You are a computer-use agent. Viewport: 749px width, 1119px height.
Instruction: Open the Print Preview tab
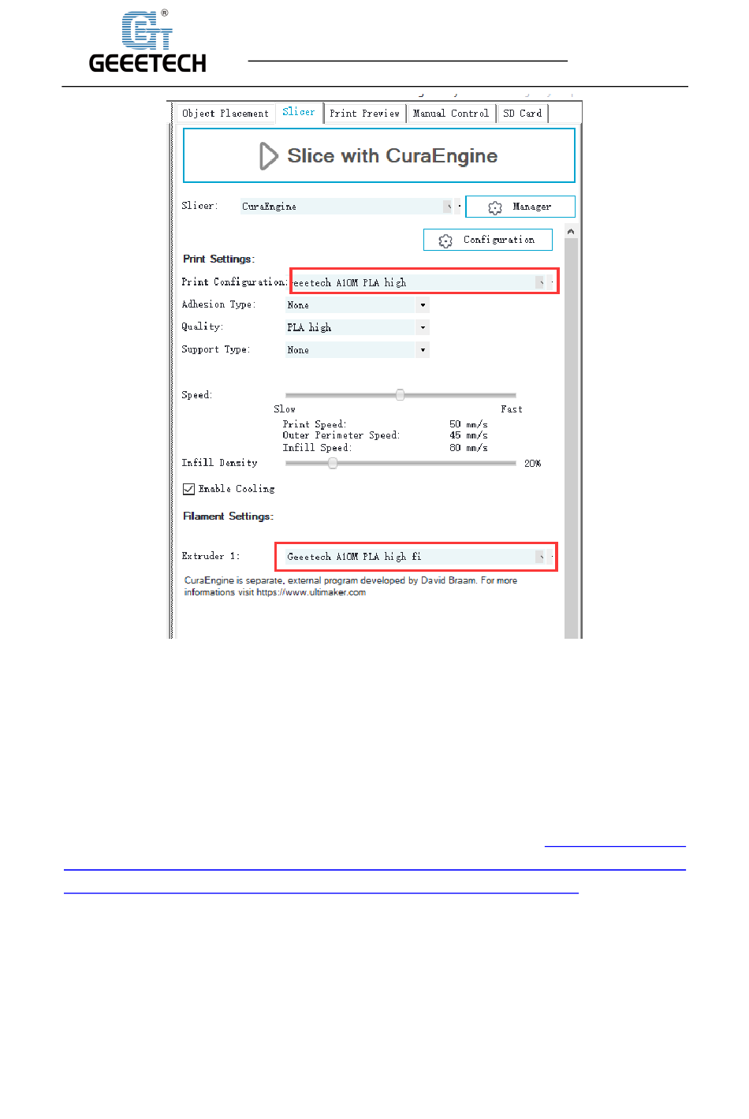click(x=365, y=114)
